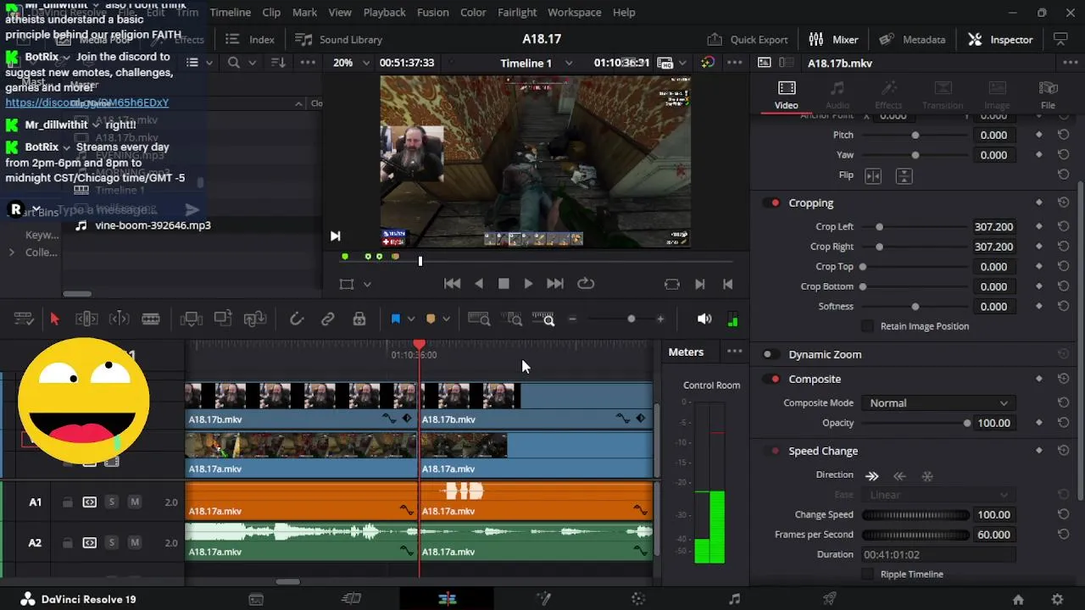
Task: Open Timeline View Options
Action: pos(24,319)
